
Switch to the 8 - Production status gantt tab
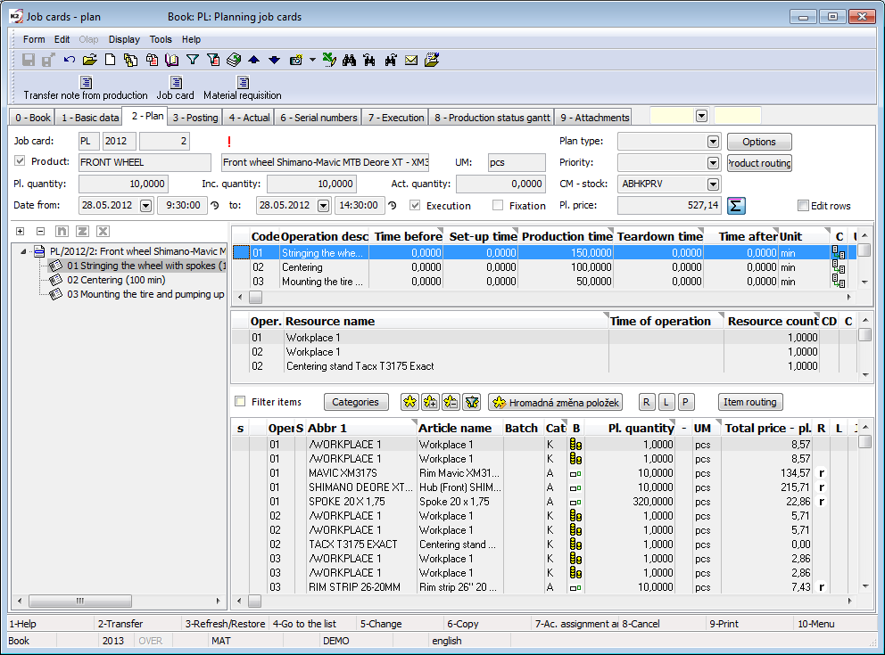pos(491,118)
